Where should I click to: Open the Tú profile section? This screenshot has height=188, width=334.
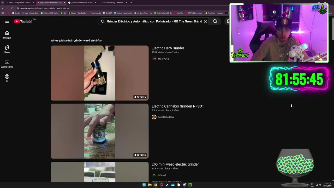[x=7, y=78]
